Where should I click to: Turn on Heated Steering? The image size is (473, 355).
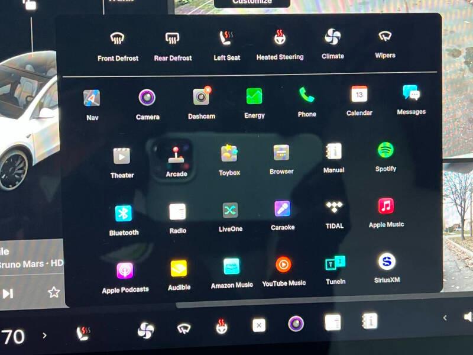point(280,38)
